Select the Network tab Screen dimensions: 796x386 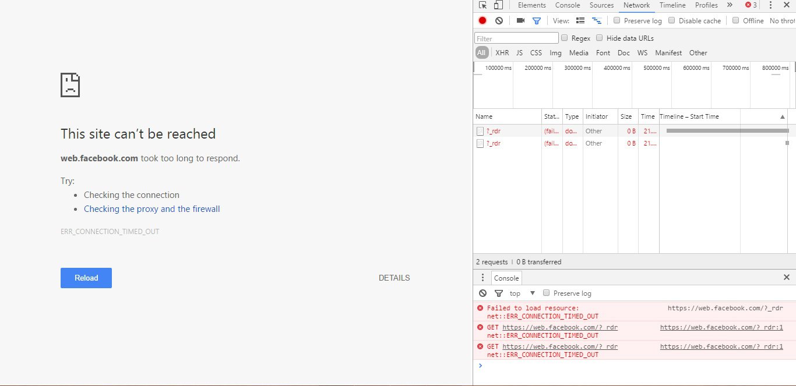click(x=636, y=5)
